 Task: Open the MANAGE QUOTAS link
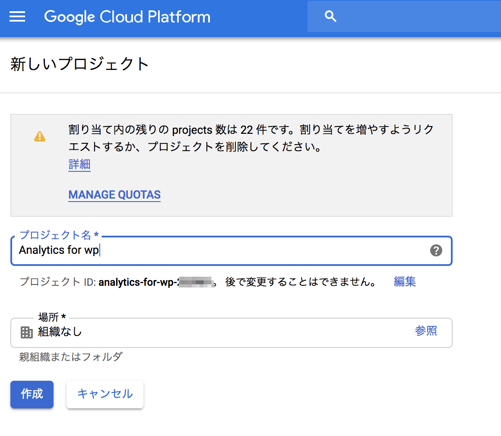(114, 195)
